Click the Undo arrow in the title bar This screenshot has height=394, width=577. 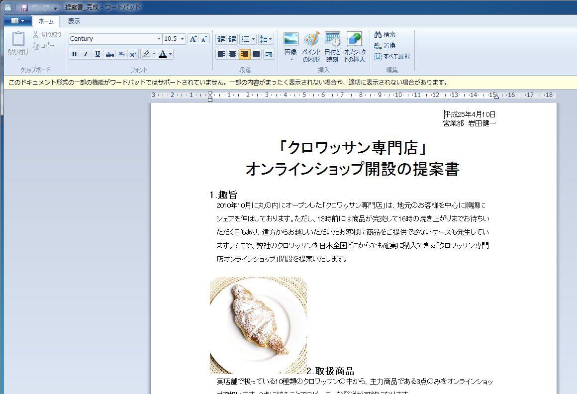pyautogui.click(x=36, y=7)
